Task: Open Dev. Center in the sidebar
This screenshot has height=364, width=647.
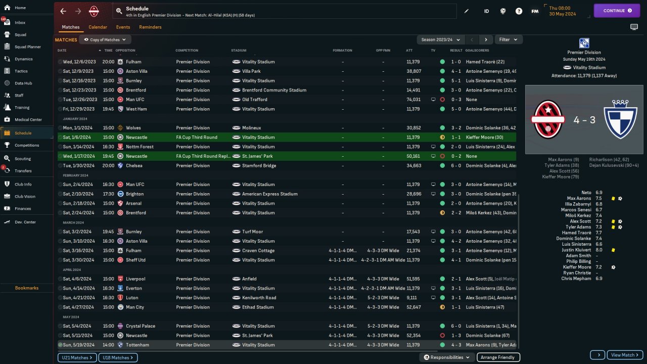Action: pos(26,222)
